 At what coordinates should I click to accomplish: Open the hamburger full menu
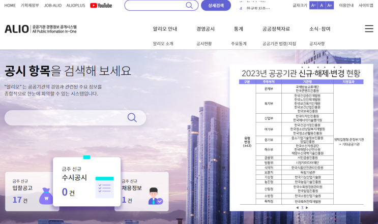tap(369, 28)
